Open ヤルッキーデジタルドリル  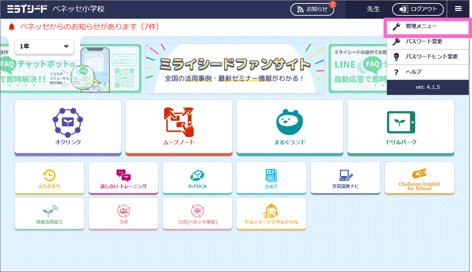tap(271, 213)
